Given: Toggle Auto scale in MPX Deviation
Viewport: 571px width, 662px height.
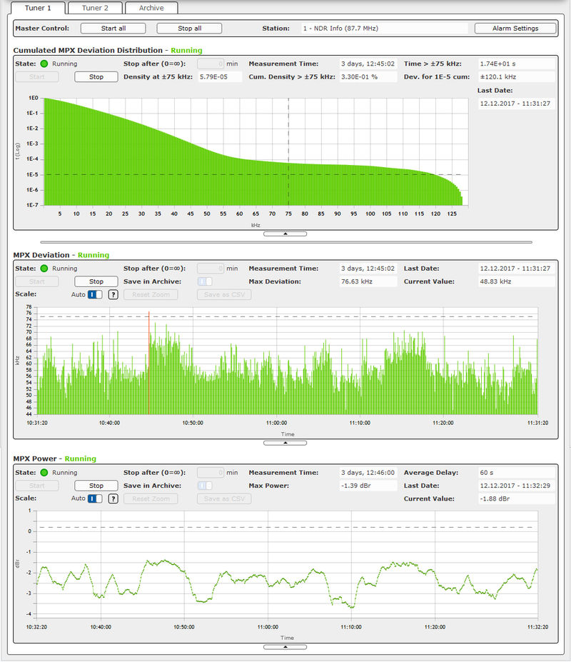Looking at the screenshot, I should [95, 295].
